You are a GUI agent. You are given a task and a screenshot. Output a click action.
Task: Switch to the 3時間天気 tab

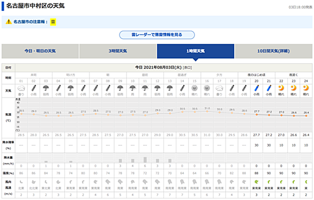(118, 51)
